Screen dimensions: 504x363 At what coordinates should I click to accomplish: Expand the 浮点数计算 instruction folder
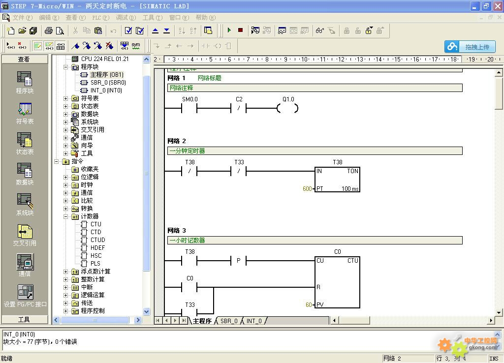coord(65,272)
